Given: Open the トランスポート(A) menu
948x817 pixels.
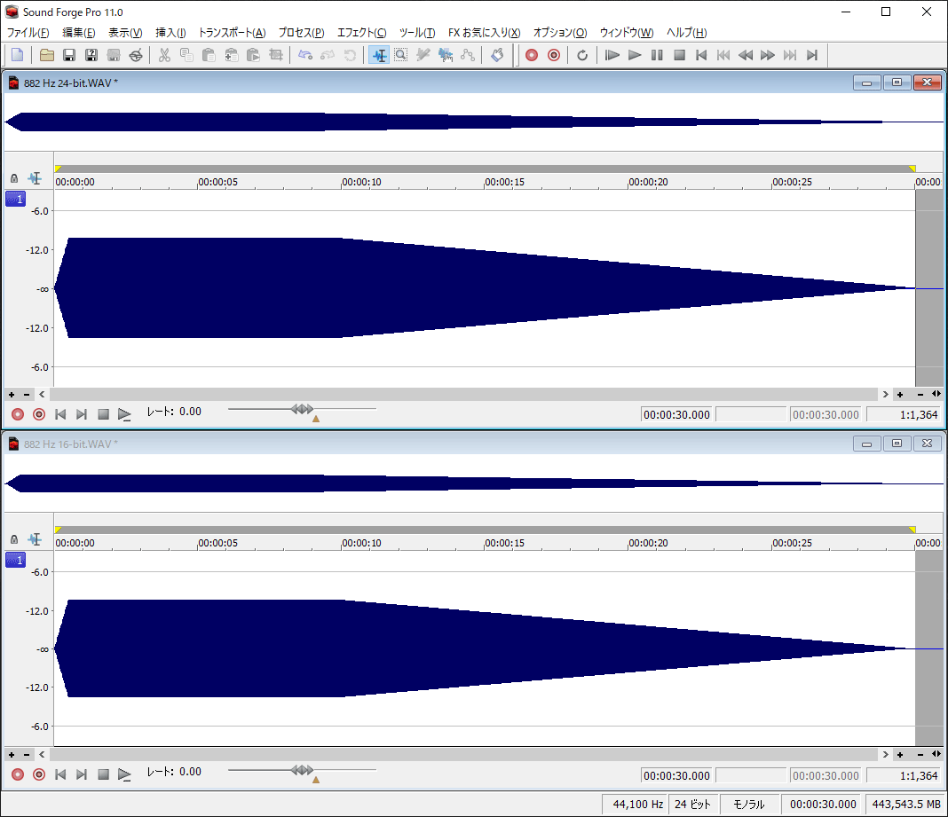Looking at the screenshot, I should coord(233,33).
